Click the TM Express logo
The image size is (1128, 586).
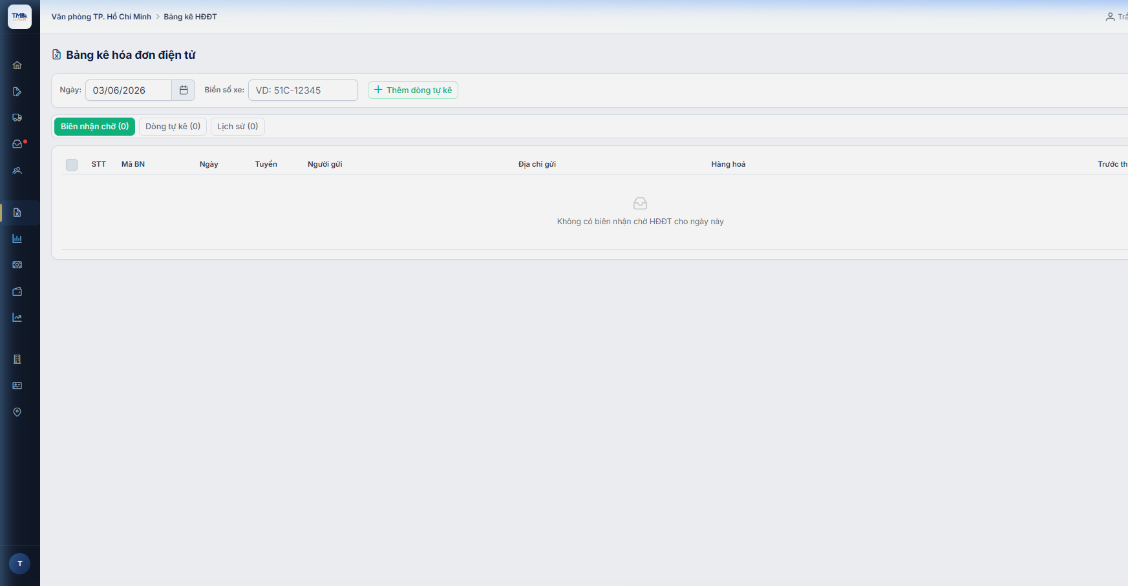pyautogui.click(x=19, y=17)
